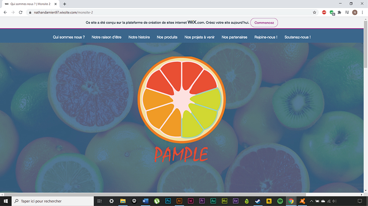This screenshot has height=206, width=368.
Task: Open the Task View button in taskbar
Action: 100,201
